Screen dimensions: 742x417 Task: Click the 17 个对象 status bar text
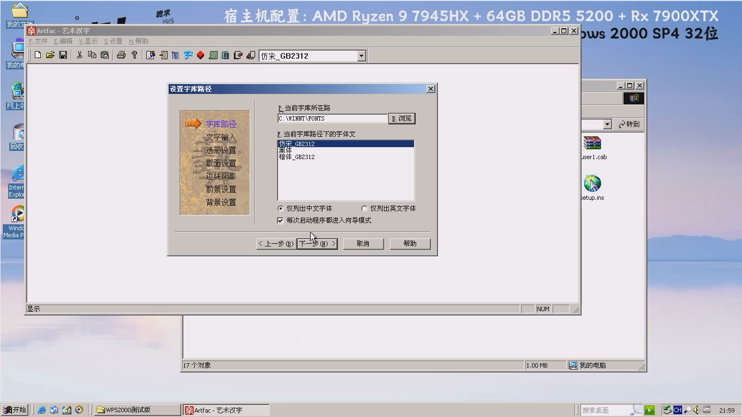197,365
